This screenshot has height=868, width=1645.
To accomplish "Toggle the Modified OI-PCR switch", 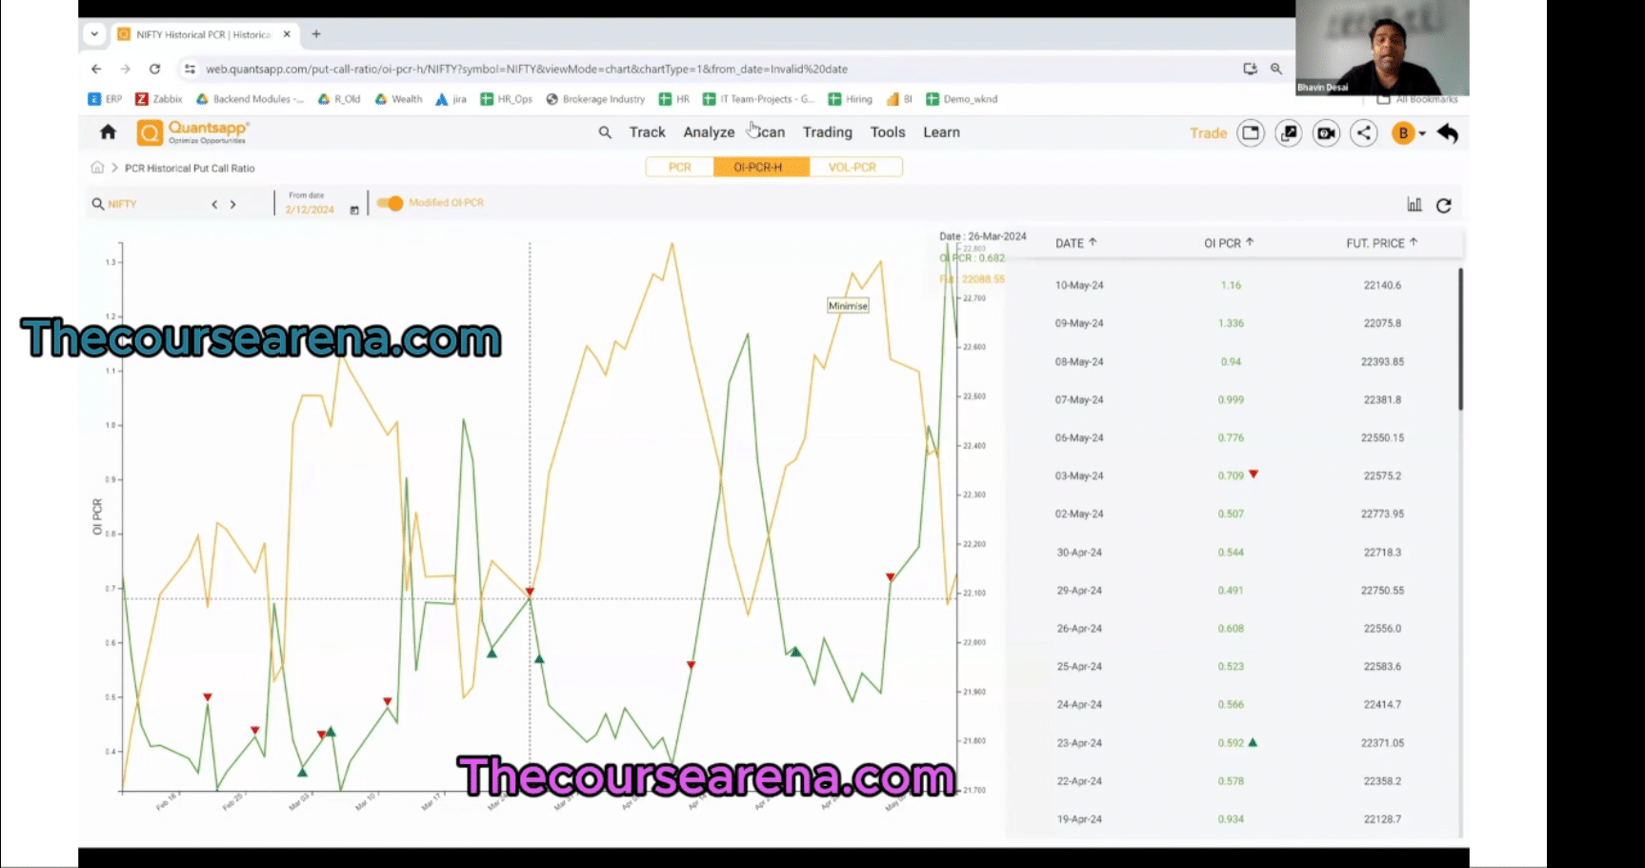I will point(390,203).
